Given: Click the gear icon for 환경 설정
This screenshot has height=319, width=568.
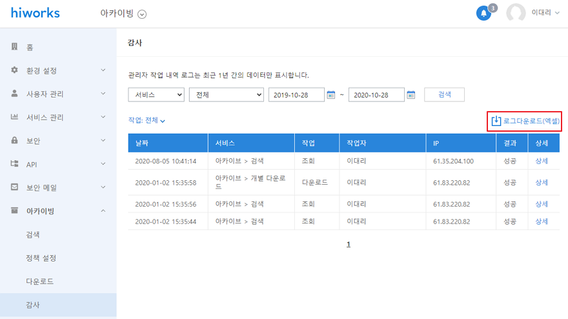Looking at the screenshot, I should [x=14, y=70].
